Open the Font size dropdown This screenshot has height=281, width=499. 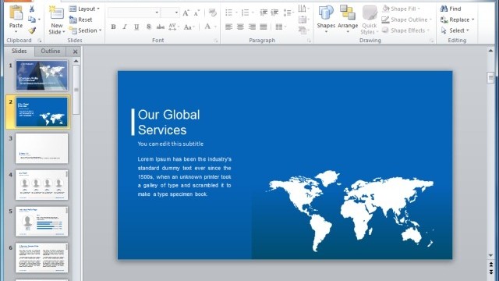pos(177,12)
